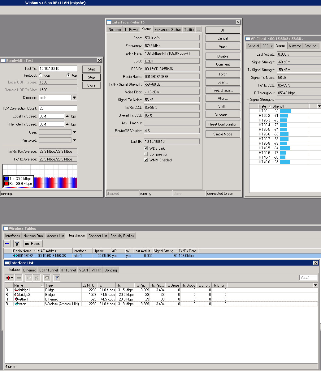Screen dimensions: 321x371
Task: Click the bridge1 interface icon
Action: coord(17,290)
